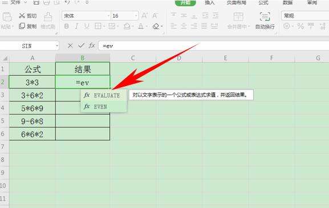Click the Wrap Text (自动换行) button
329x208 pixels.
[x=265, y=21]
